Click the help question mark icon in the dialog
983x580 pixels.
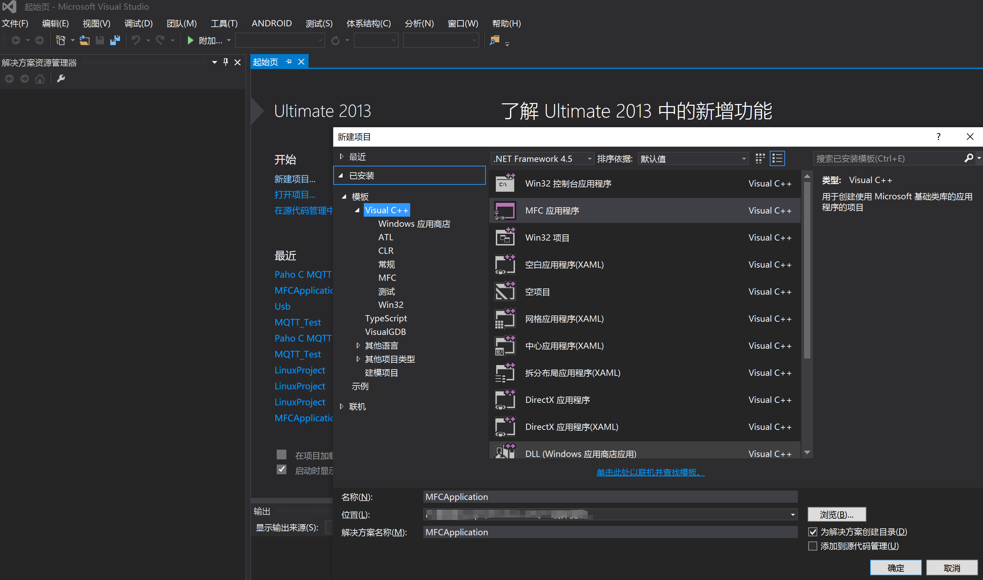tap(938, 136)
